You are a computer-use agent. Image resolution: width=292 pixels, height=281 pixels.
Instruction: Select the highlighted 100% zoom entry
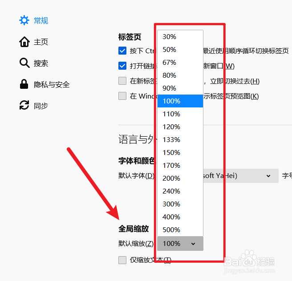click(180, 101)
